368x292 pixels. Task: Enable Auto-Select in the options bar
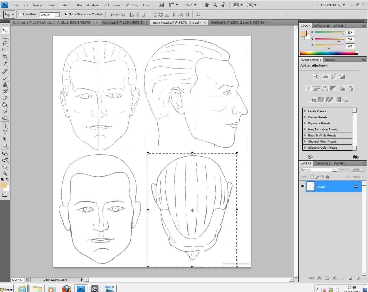coord(20,14)
